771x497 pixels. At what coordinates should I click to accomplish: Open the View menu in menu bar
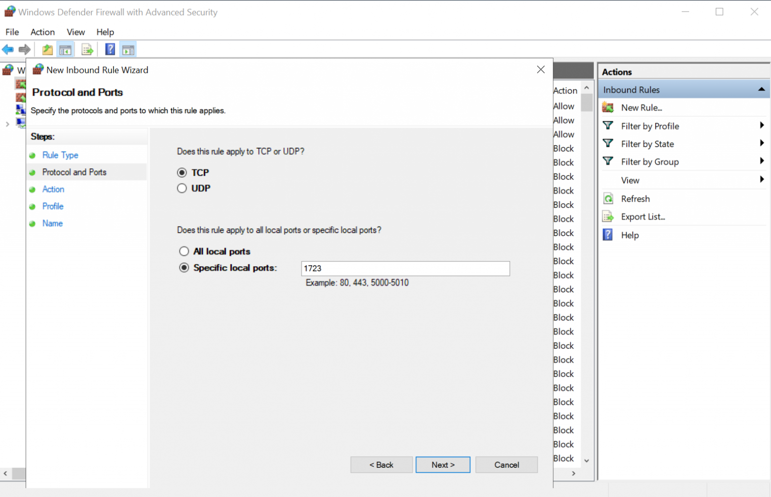(x=76, y=32)
